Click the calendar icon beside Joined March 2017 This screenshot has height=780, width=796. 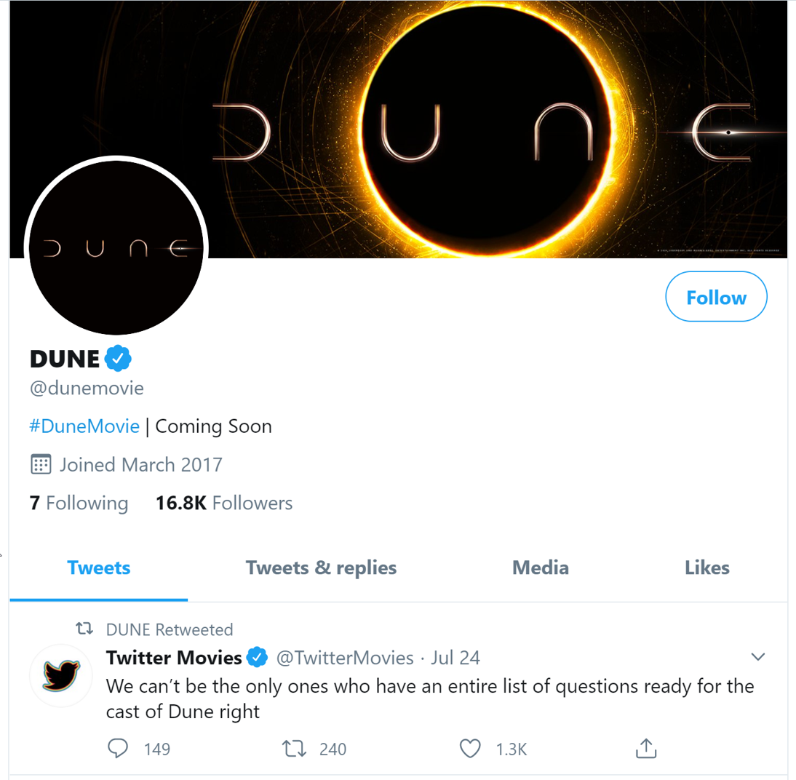pos(41,464)
